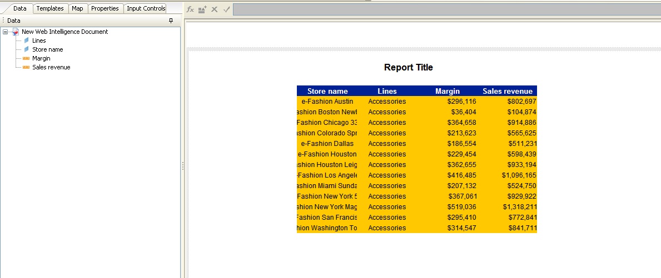Click inside the formula bar field
661x278 pixels.
coord(447,9)
